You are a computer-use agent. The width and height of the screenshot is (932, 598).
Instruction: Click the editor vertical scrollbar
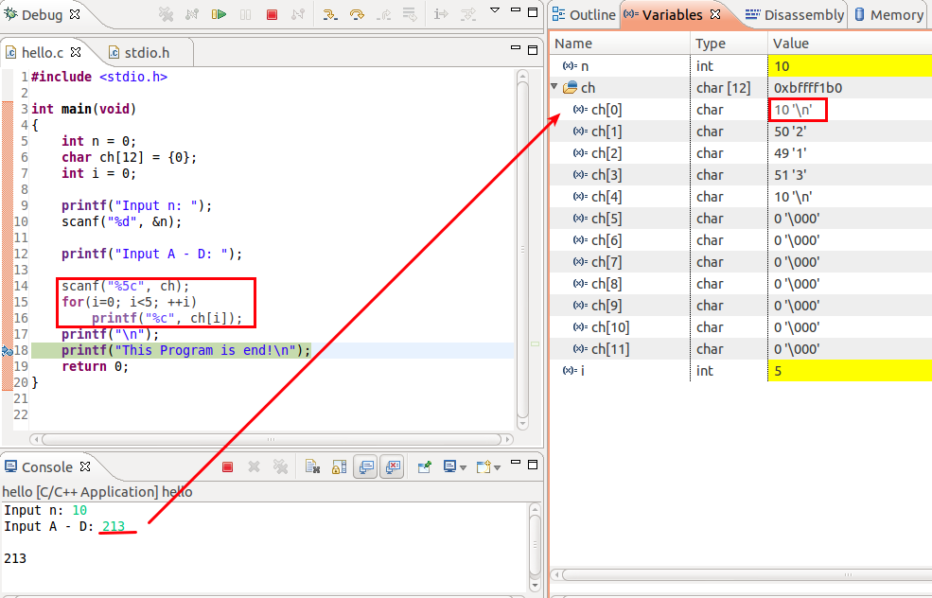[x=522, y=250]
